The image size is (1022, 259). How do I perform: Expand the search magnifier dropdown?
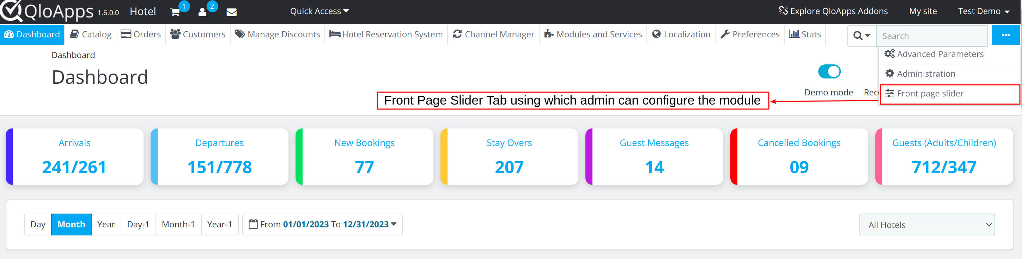point(862,36)
